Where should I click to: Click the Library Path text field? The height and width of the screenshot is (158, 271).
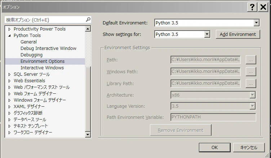point(205,83)
